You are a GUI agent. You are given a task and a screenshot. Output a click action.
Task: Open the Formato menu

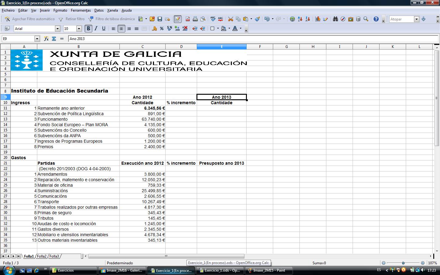point(60,10)
